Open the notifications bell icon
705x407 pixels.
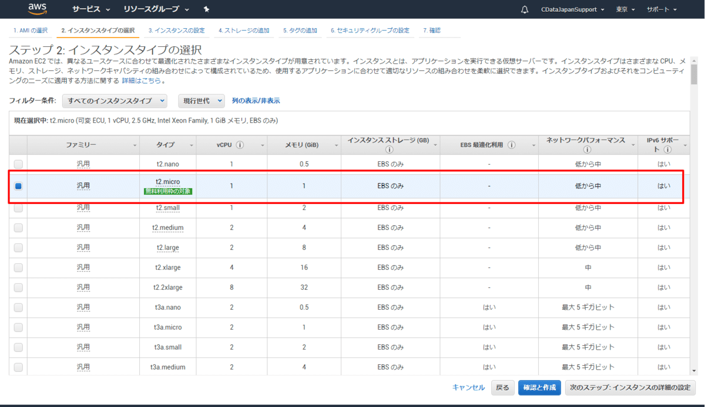(x=525, y=9)
